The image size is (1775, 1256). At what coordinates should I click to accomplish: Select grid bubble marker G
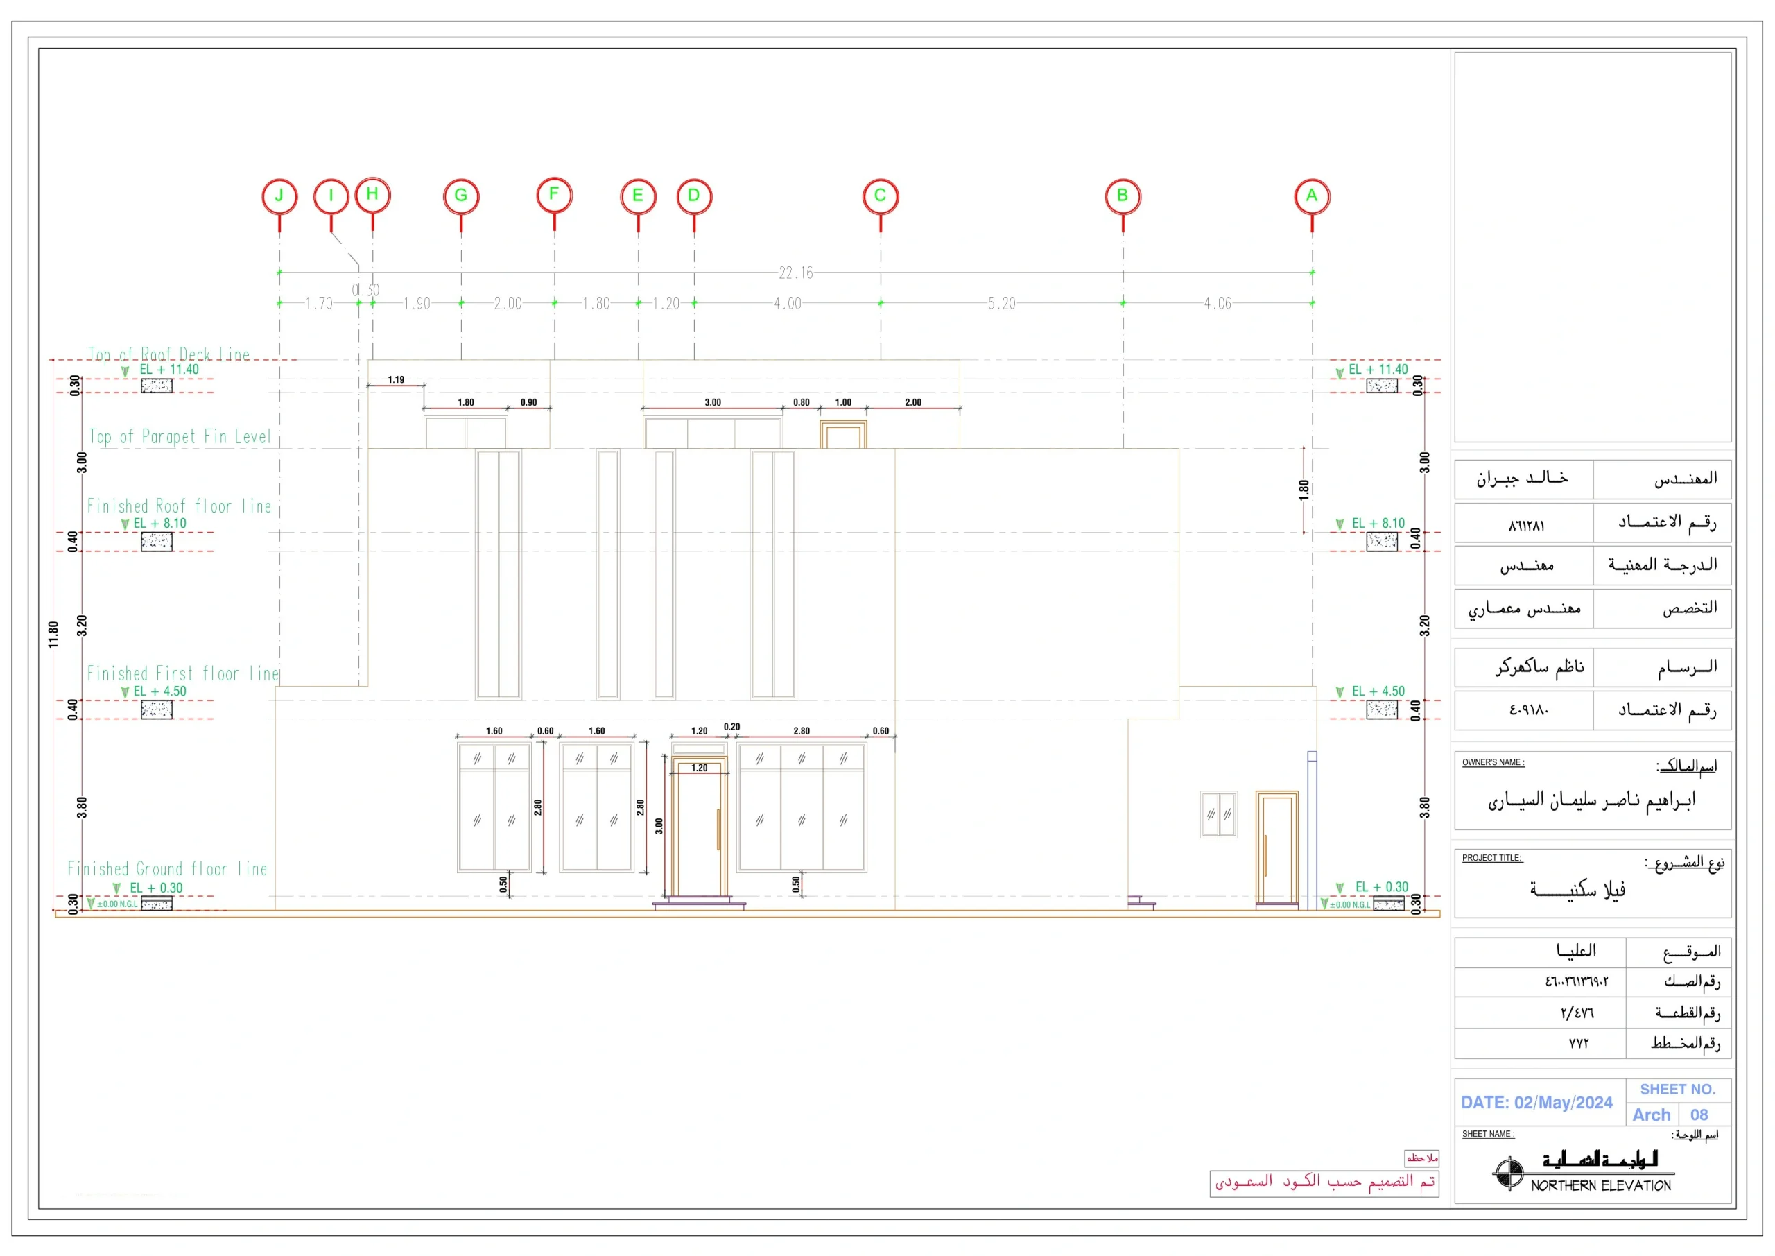click(x=461, y=196)
